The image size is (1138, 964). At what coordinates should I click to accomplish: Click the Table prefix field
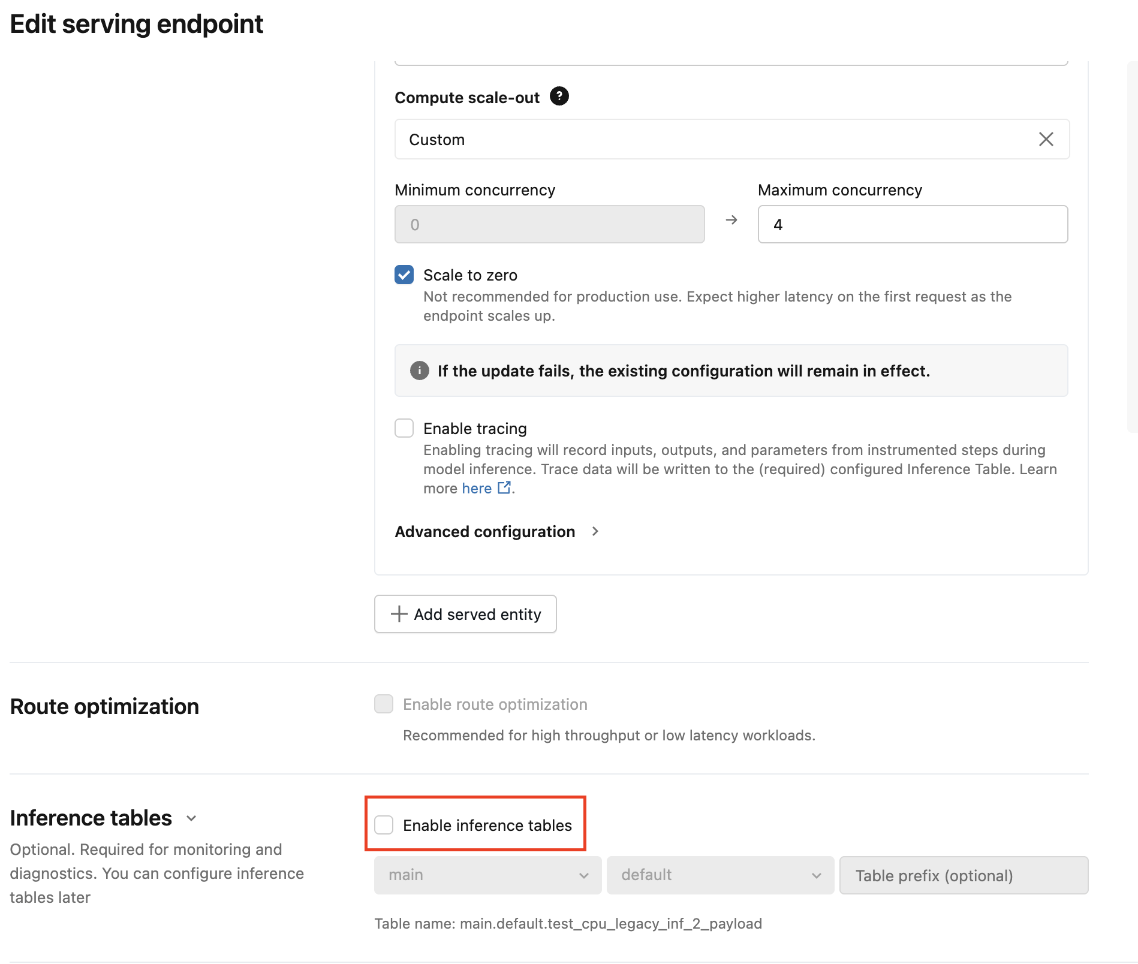click(962, 875)
